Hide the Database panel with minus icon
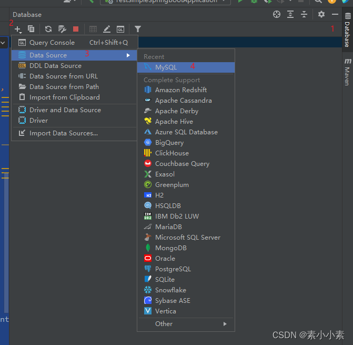Screen dimensions: 353x345 pos(335,14)
